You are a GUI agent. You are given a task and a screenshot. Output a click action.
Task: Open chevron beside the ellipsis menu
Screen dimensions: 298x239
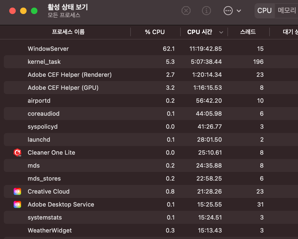(x=239, y=11)
